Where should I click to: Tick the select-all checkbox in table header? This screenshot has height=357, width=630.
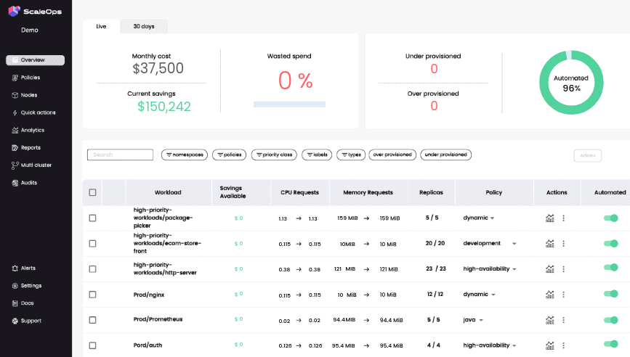pyautogui.click(x=92, y=192)
